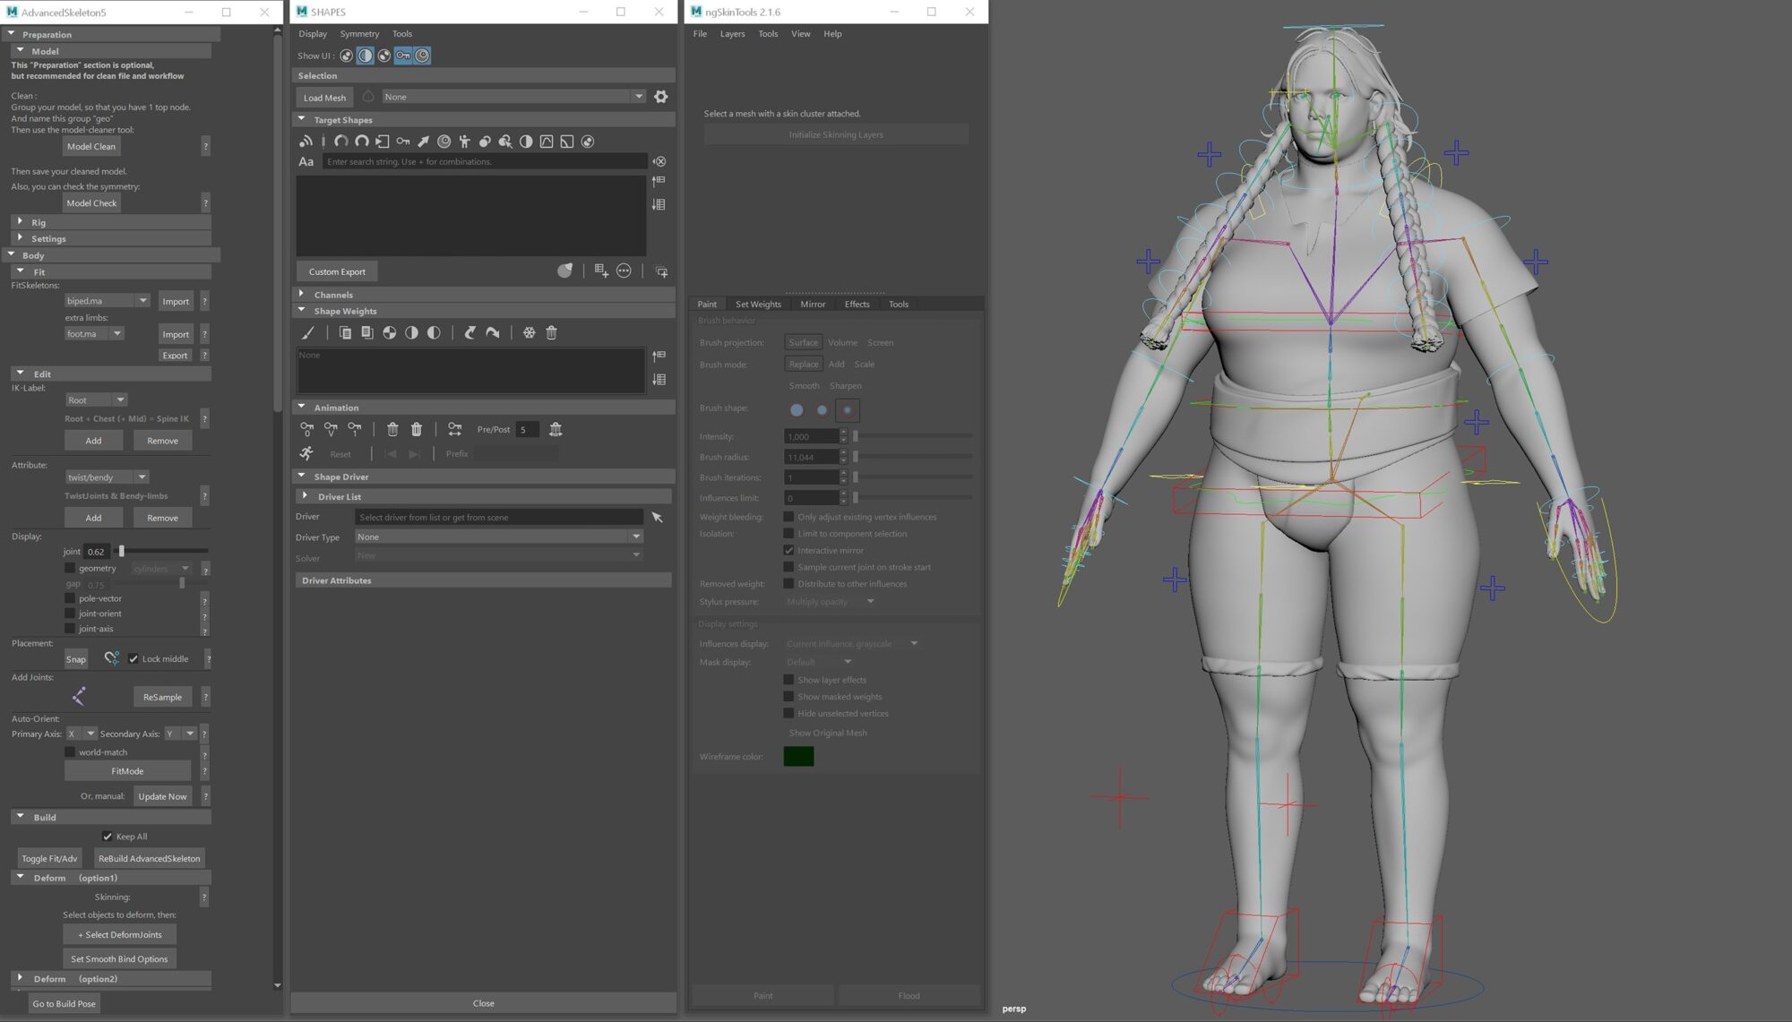Click the paint brush icon under Shape Weights

pos(307,333)
